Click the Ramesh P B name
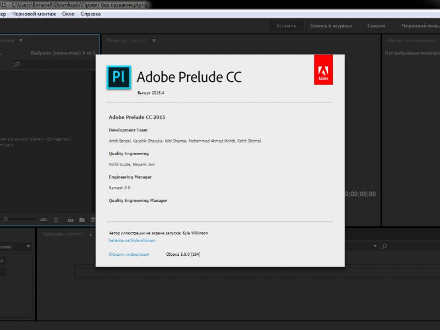The image size is (440, 330). coord(119,188)
